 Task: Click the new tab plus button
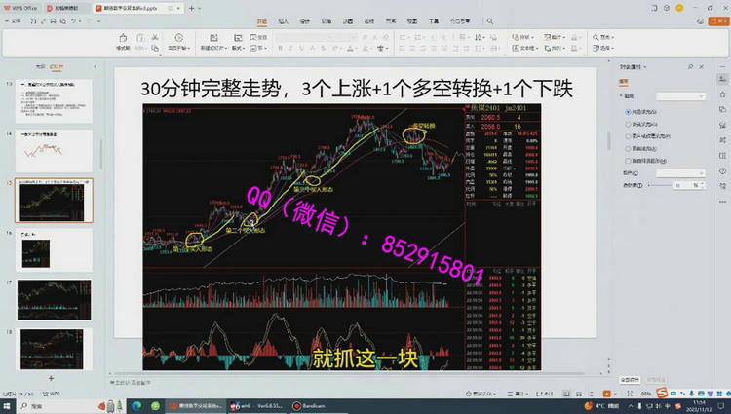click(x=190, y=8)
